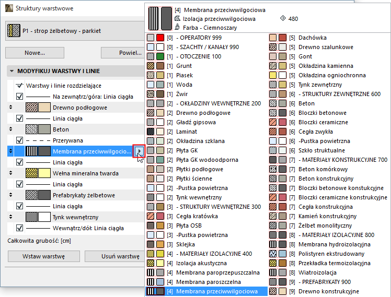Select [2] Płyta GK wodoodporna entry
This screenshot has height=297, width=391.
pyautogui.click(x=207, y=160)
